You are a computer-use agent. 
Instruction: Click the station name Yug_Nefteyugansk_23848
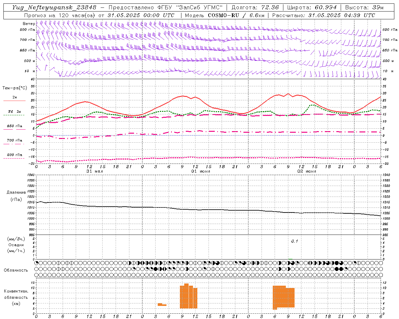point(54,7)
